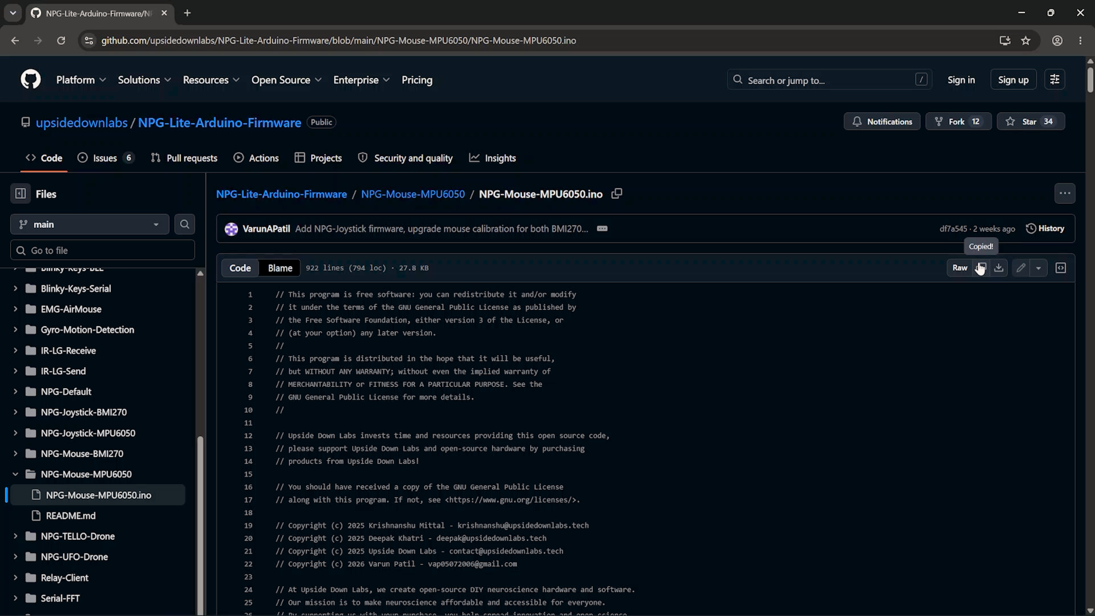
Task: Star this repository
Action: pos(1030,121)
